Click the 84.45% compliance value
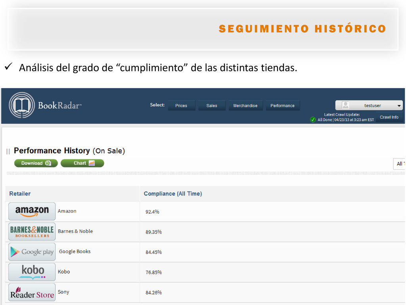The image size is (406, 305). [x=153, y=252]
